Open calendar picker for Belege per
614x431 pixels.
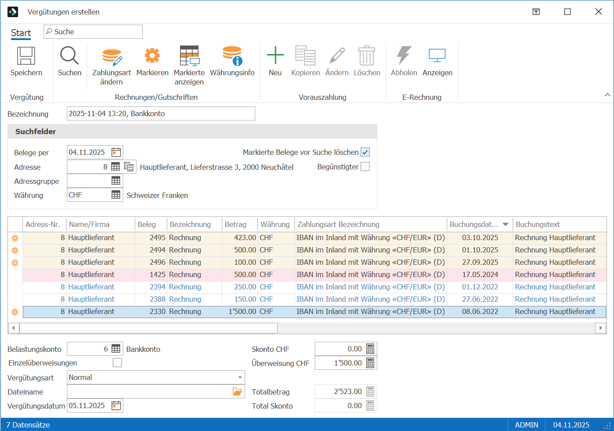click(x=116, y=152)
